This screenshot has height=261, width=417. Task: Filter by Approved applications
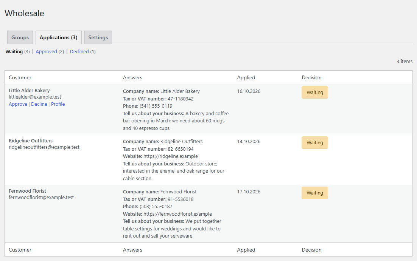tap(46, 51)
